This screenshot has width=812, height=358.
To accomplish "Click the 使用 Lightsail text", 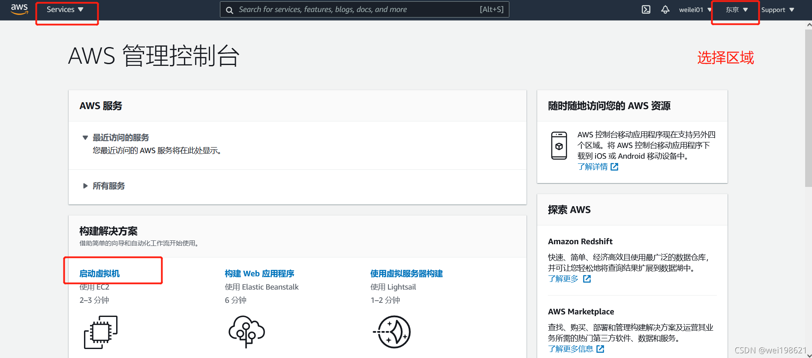I will coord(393,287).
